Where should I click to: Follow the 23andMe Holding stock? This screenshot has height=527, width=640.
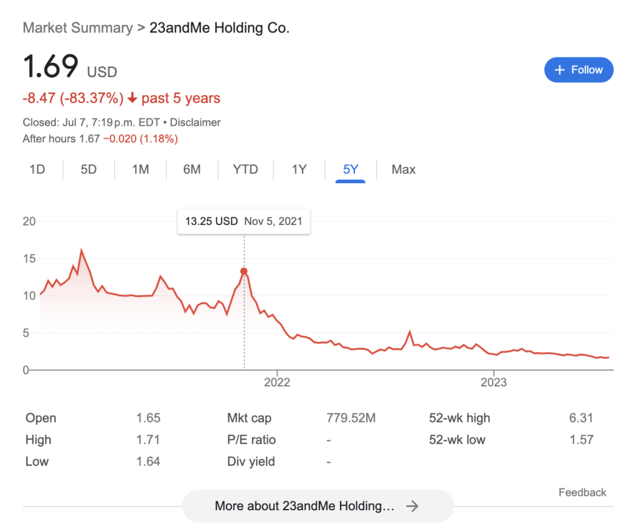579,70
